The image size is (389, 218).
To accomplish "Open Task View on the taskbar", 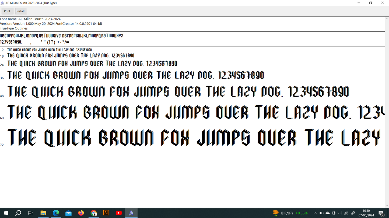I will pyautogui.click(x=30, y=213).
